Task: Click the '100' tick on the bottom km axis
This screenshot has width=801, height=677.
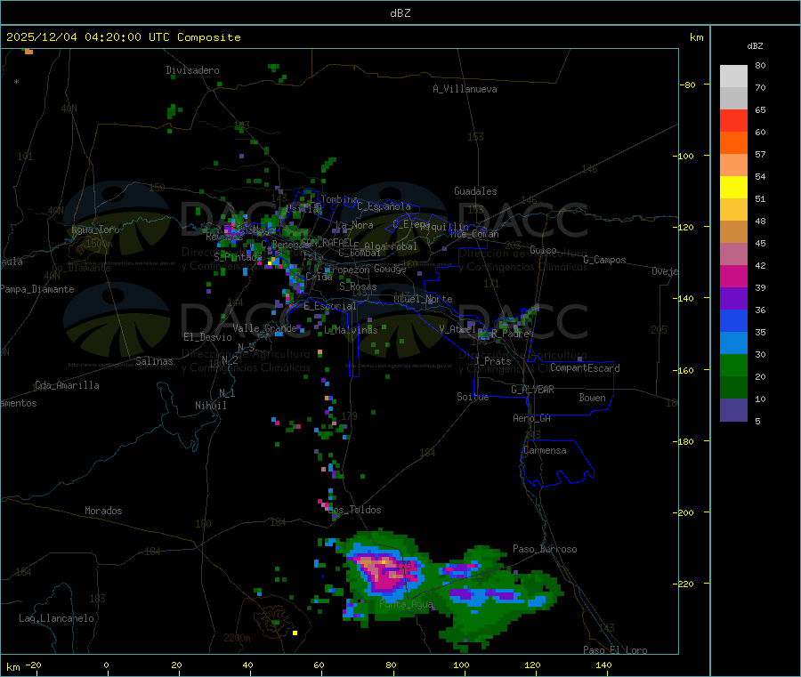Action: tap(461, 665)
